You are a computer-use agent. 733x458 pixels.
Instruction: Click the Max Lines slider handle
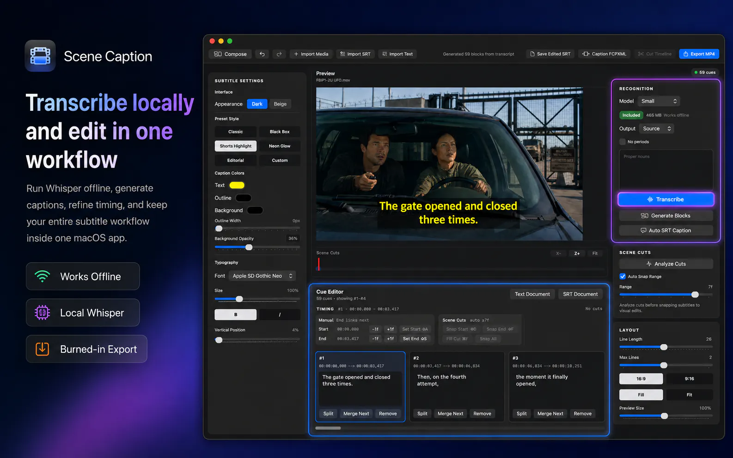664,365
